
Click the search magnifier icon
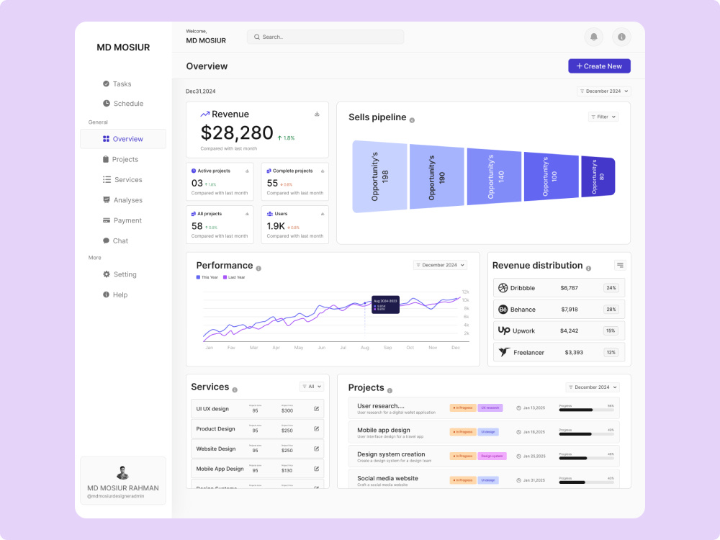pos(257,37)
